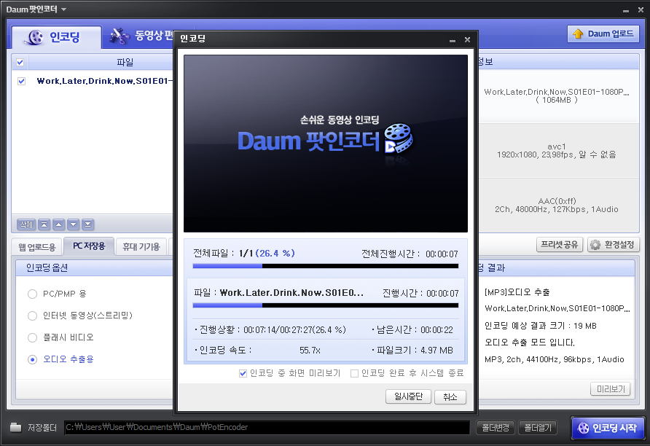Image resolution: width=650 pixels, height=446 pixels.
Task: Click the scissors icon on 동영상 편집 tab
Action: tap(120, 36)
